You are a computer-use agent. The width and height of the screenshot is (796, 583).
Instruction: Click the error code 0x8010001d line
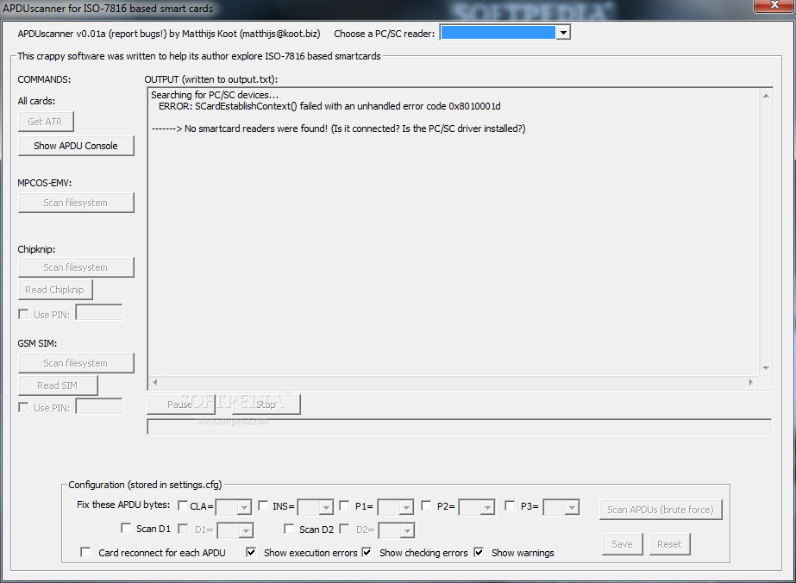coord(330,106)
